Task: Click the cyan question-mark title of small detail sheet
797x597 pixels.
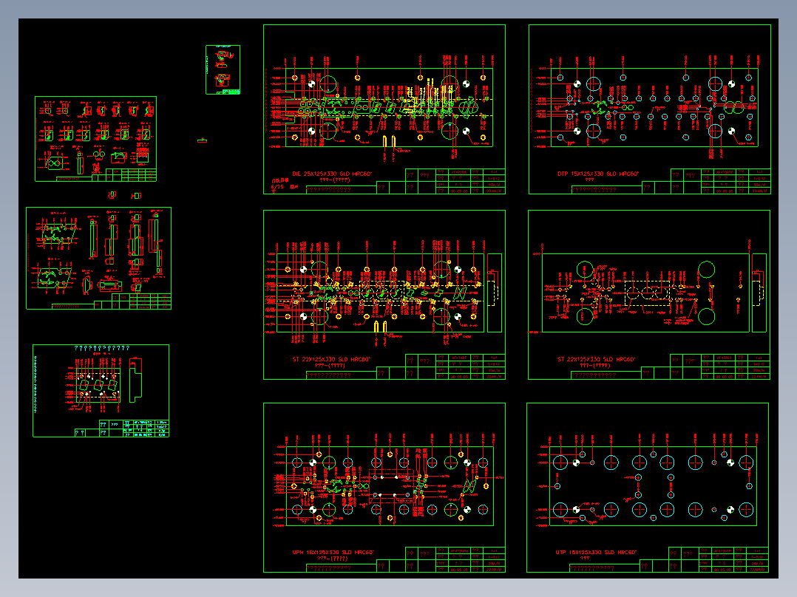Action: coord(102,349)
